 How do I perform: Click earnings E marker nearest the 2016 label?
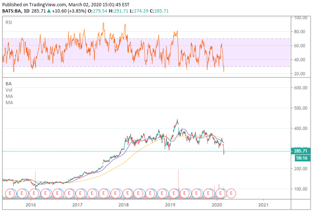click(34, 193)
